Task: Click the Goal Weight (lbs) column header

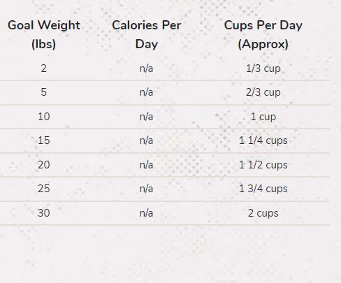Action: point(44,34)
